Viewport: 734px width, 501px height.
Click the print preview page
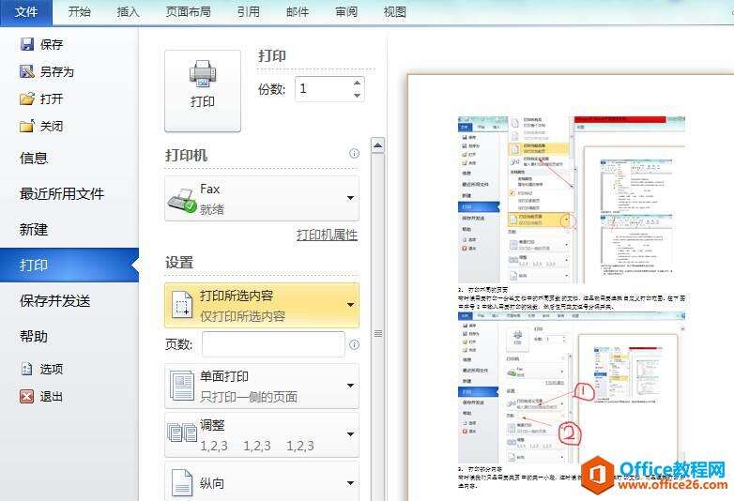tap(570, 287)
